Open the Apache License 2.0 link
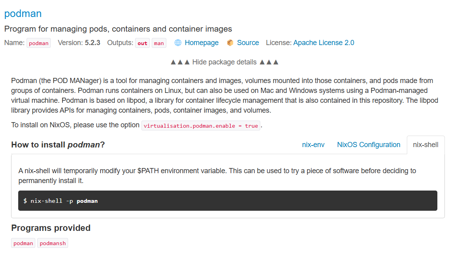Image resolution: width=450 pixels, height=255 pixels. point(324,43)
